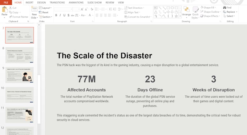The width and height of the screenshot is (247, 135).
Task: Open the Arrange menu
Action: click(x=186, y=12)
